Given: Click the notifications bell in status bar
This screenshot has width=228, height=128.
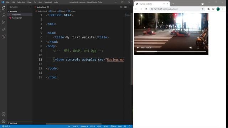Looking at the screenshot, I should pos(129,127).
